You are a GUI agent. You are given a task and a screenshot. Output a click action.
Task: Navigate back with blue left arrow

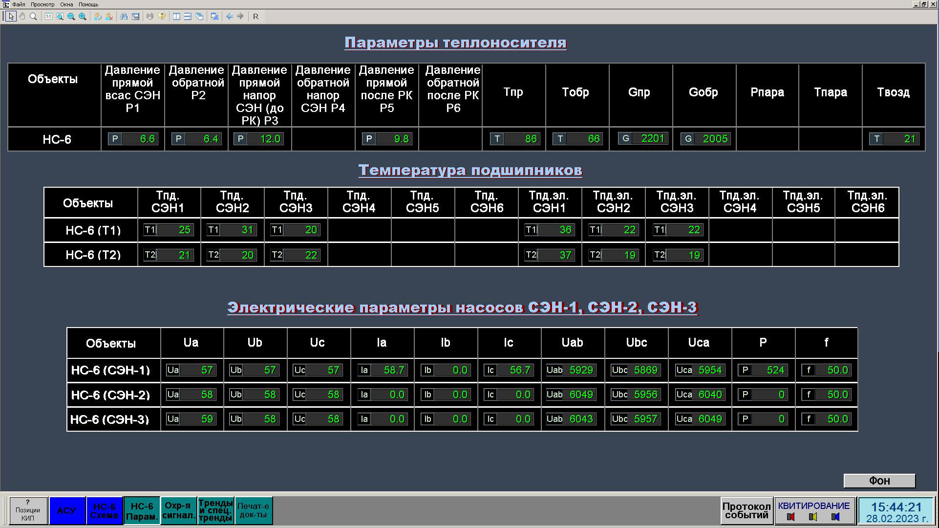coord(229,17)
